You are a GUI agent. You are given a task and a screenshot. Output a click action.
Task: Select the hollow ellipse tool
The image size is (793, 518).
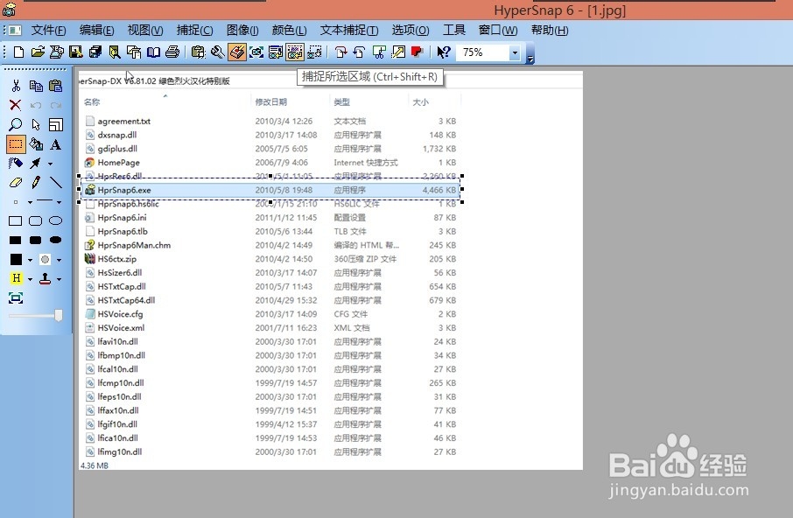(56, 220)
